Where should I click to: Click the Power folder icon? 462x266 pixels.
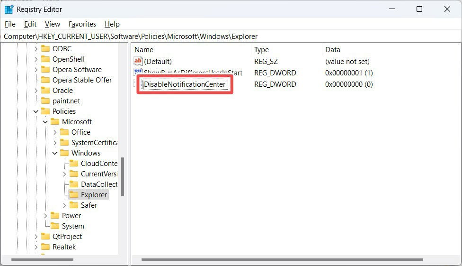[55, 216]
